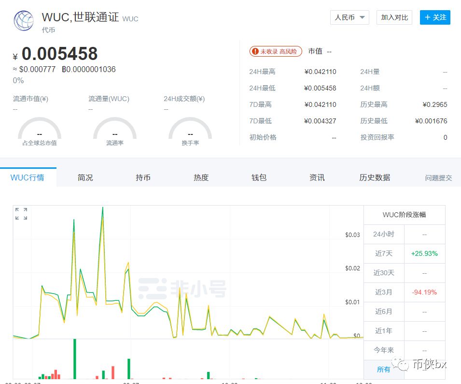This screenshot has height=384, width=461.
Task: Click the 流通市值(¥) label
Action: (30, 99)
